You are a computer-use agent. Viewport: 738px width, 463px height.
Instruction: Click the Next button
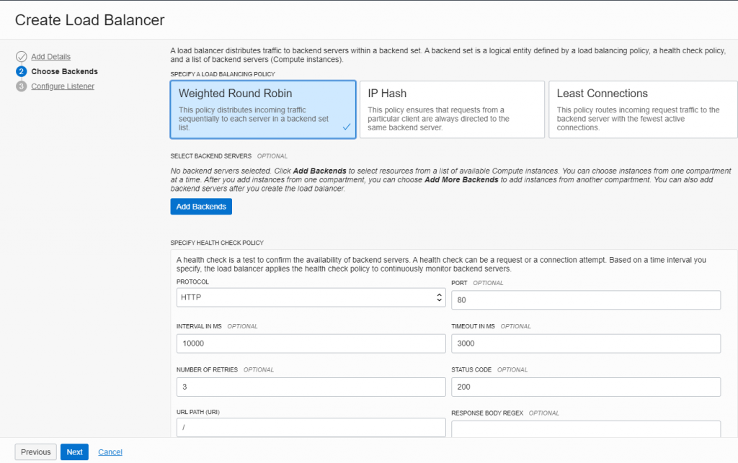click(x=74, y=451)
